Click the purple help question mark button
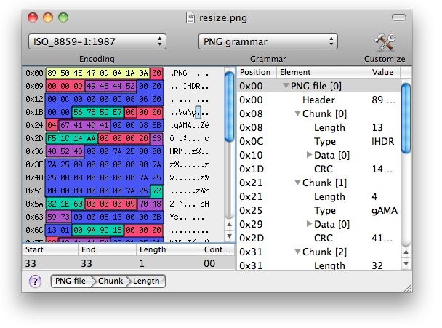Screen dimensions: 442x328 click(35, 281)
